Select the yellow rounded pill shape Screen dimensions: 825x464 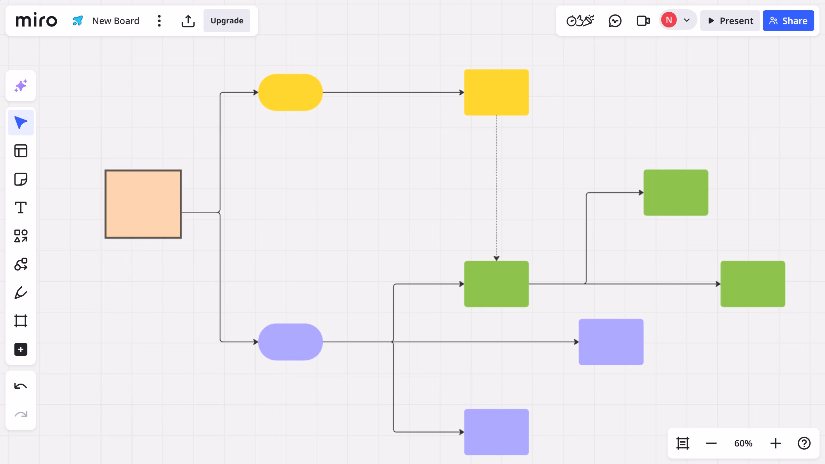pyautogui.click(x=290, y=92)
